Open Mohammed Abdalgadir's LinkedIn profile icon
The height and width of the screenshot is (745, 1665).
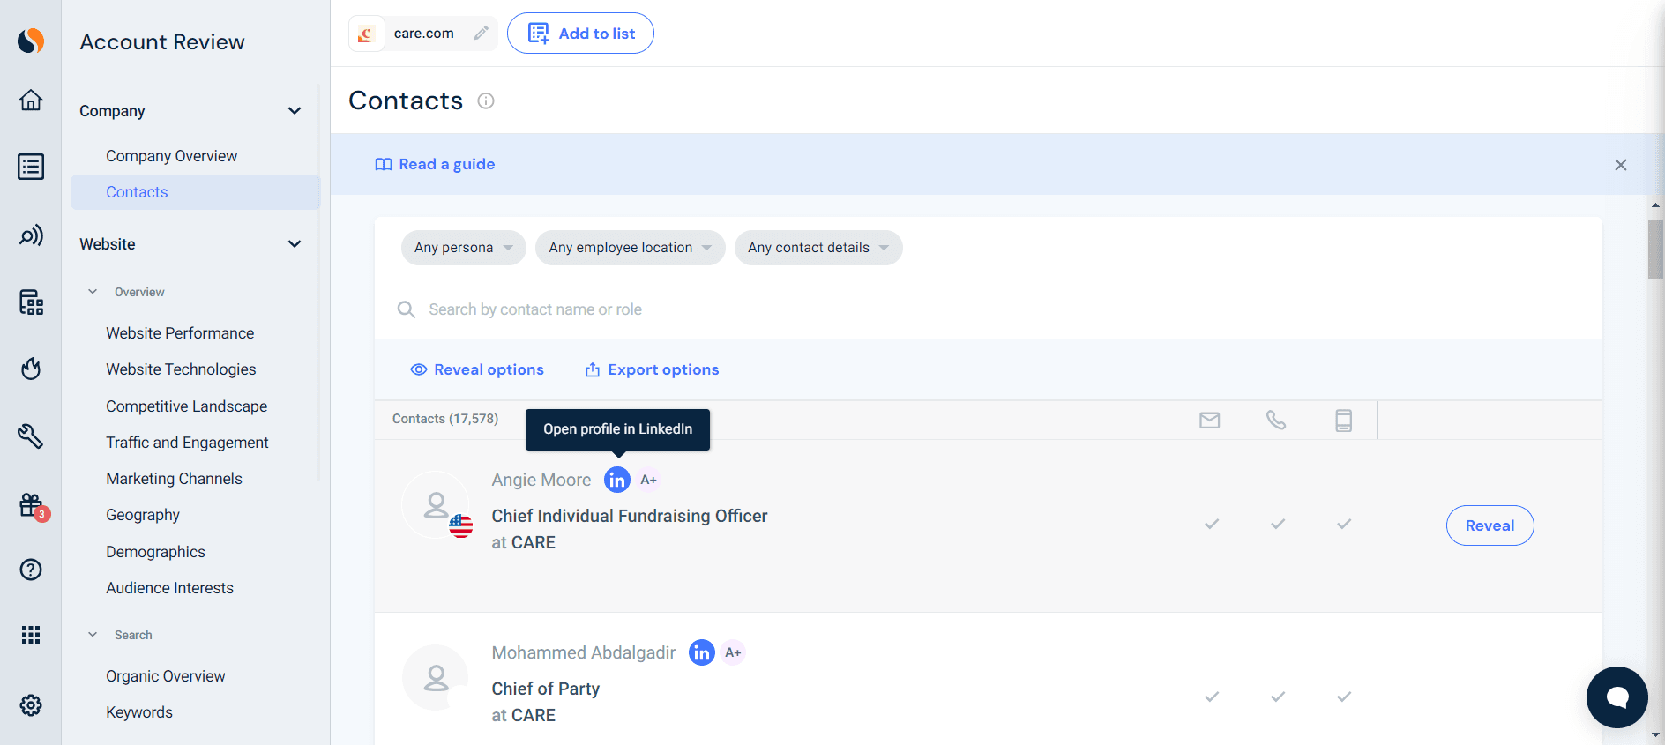pyautogui.click(x=702, y=652)
